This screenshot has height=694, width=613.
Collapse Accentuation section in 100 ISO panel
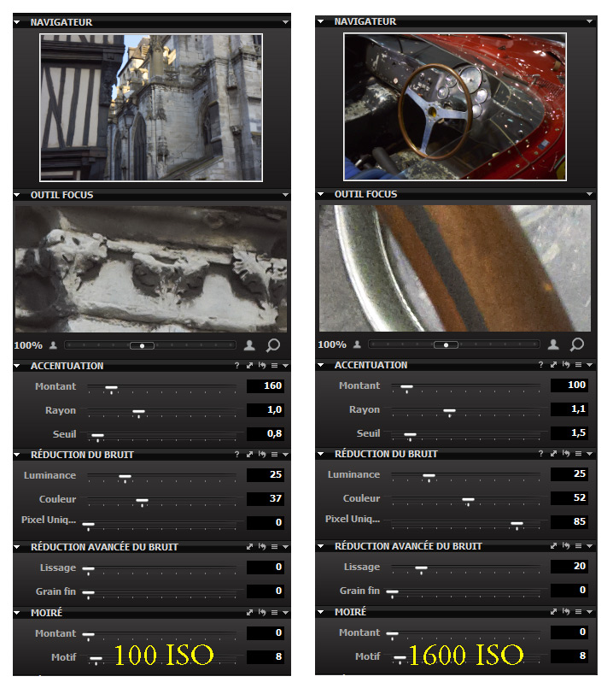(17, 366)
